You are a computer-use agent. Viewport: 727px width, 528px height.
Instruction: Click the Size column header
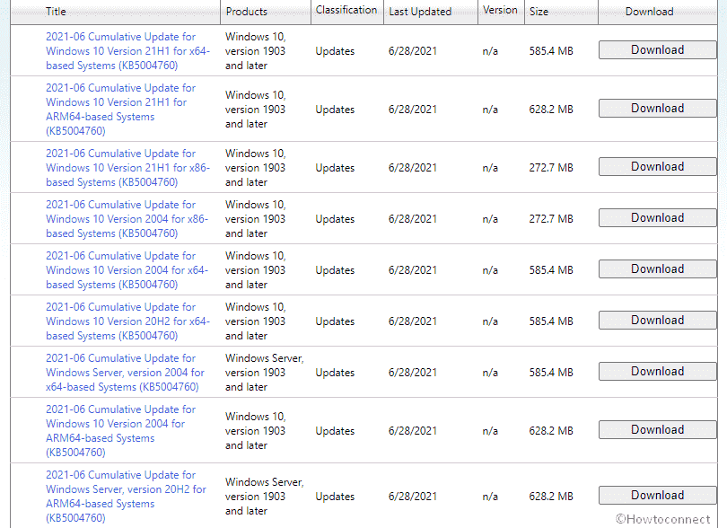click(x=539, y=12)
